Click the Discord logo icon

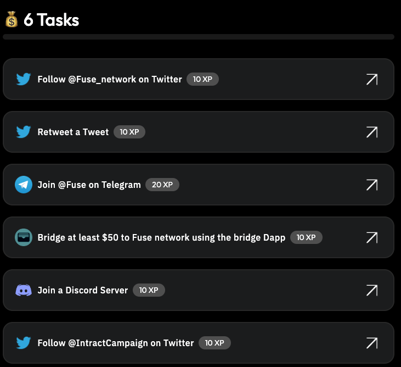pyautogui.click(x=24, y=290)
